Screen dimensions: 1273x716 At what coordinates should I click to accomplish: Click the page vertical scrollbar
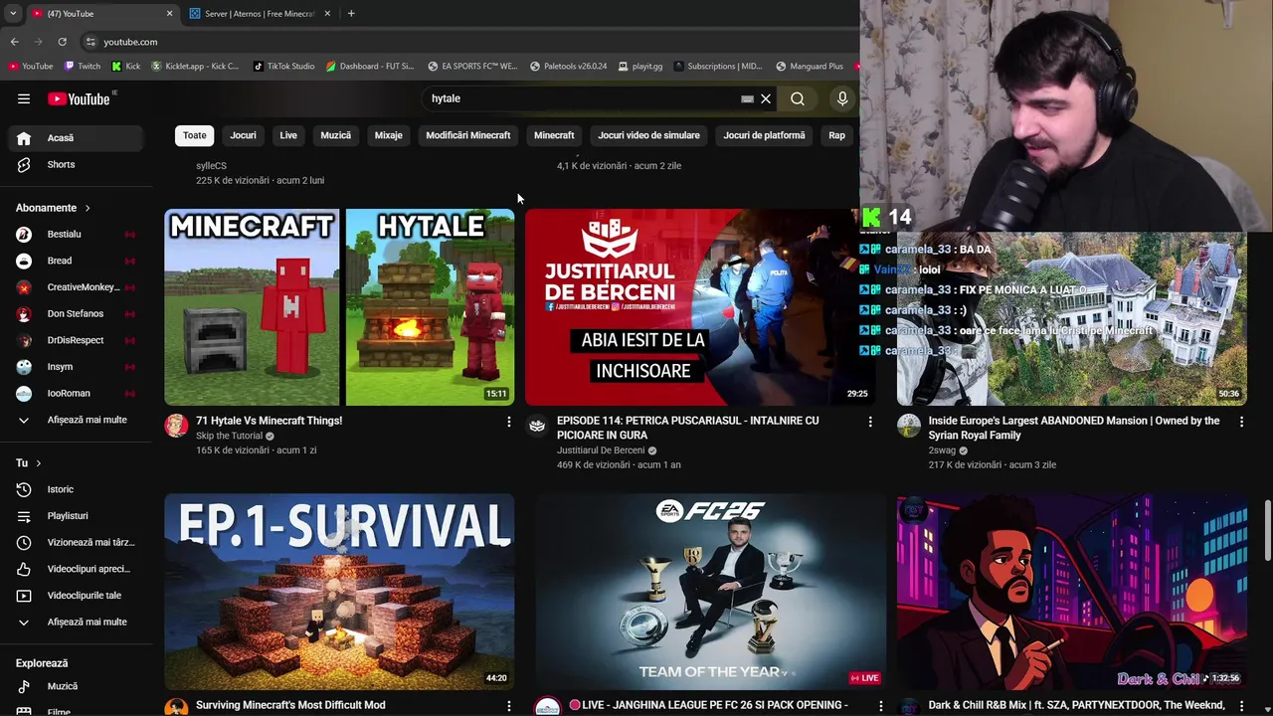pyautogui.click(x=1267, y=532)
